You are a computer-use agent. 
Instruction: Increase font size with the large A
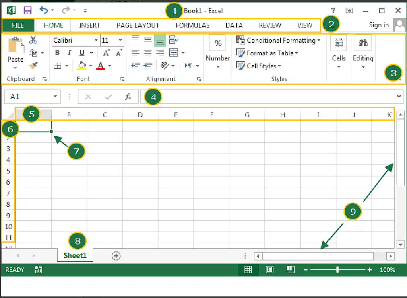106,53
